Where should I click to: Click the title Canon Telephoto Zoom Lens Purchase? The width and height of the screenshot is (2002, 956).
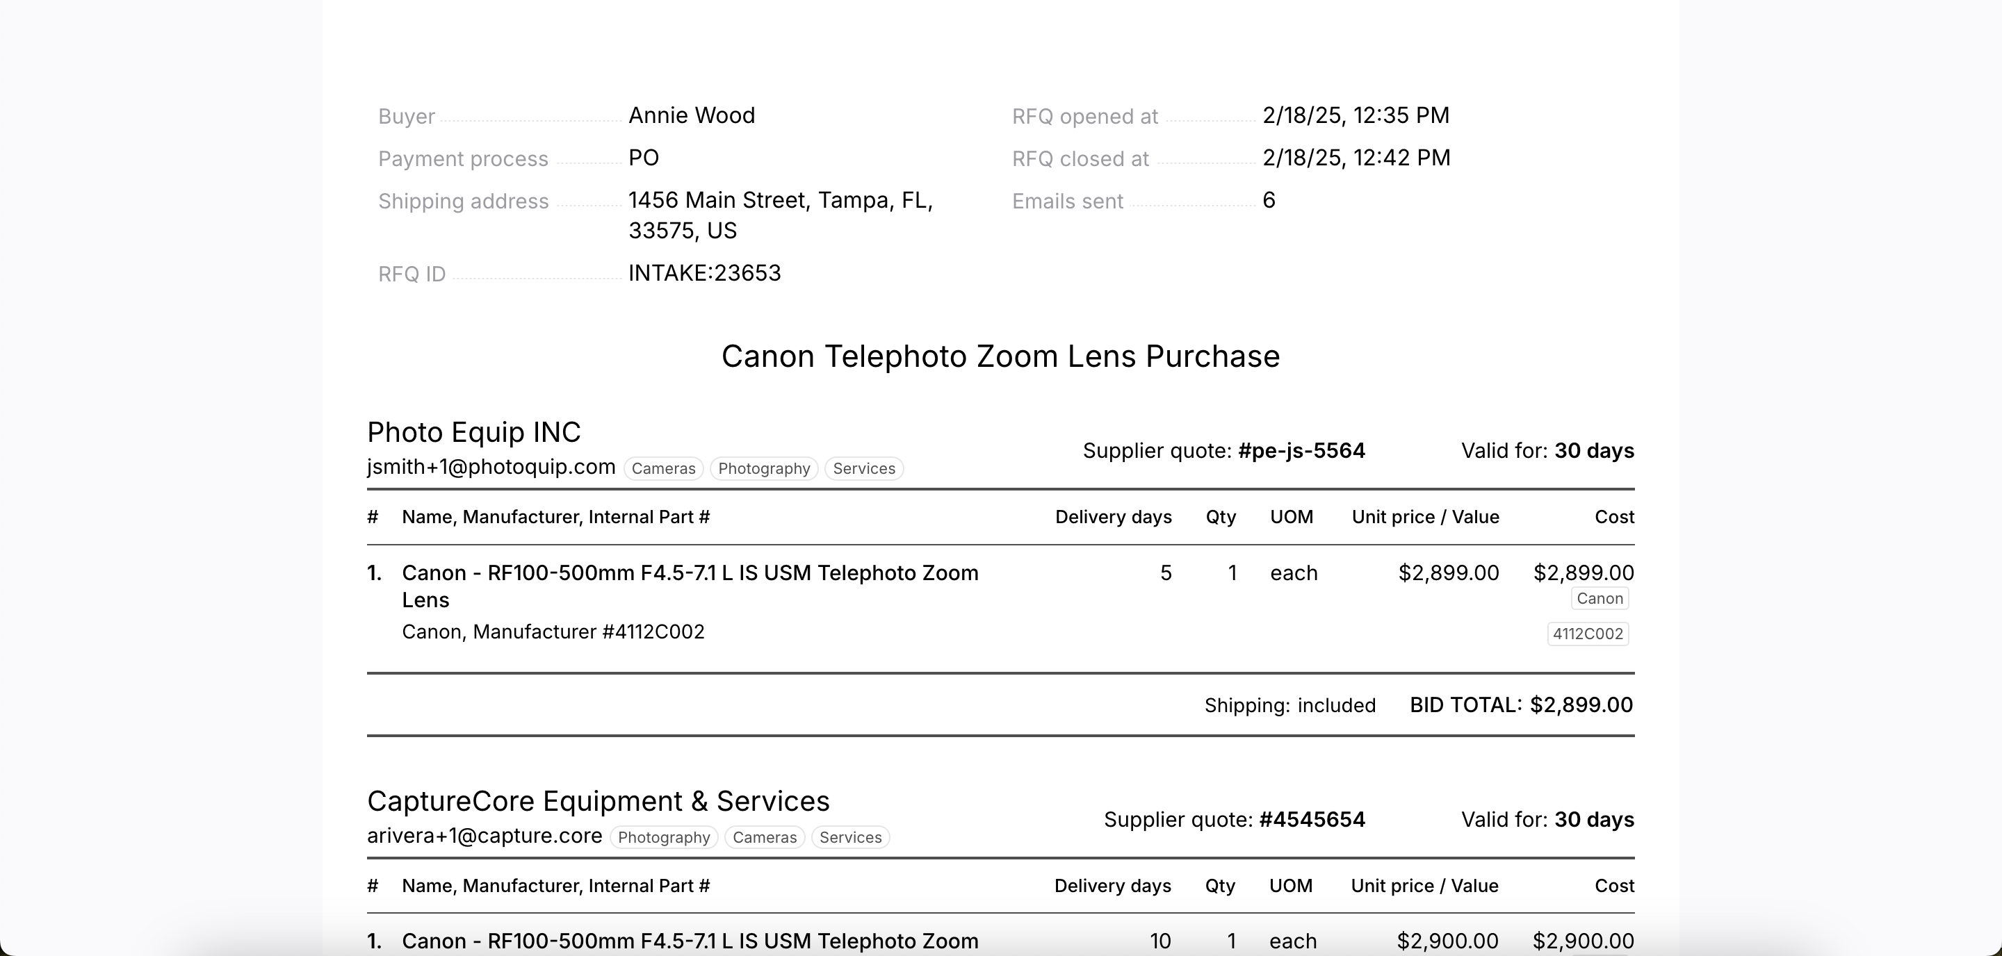click(x=1001, y=357)
